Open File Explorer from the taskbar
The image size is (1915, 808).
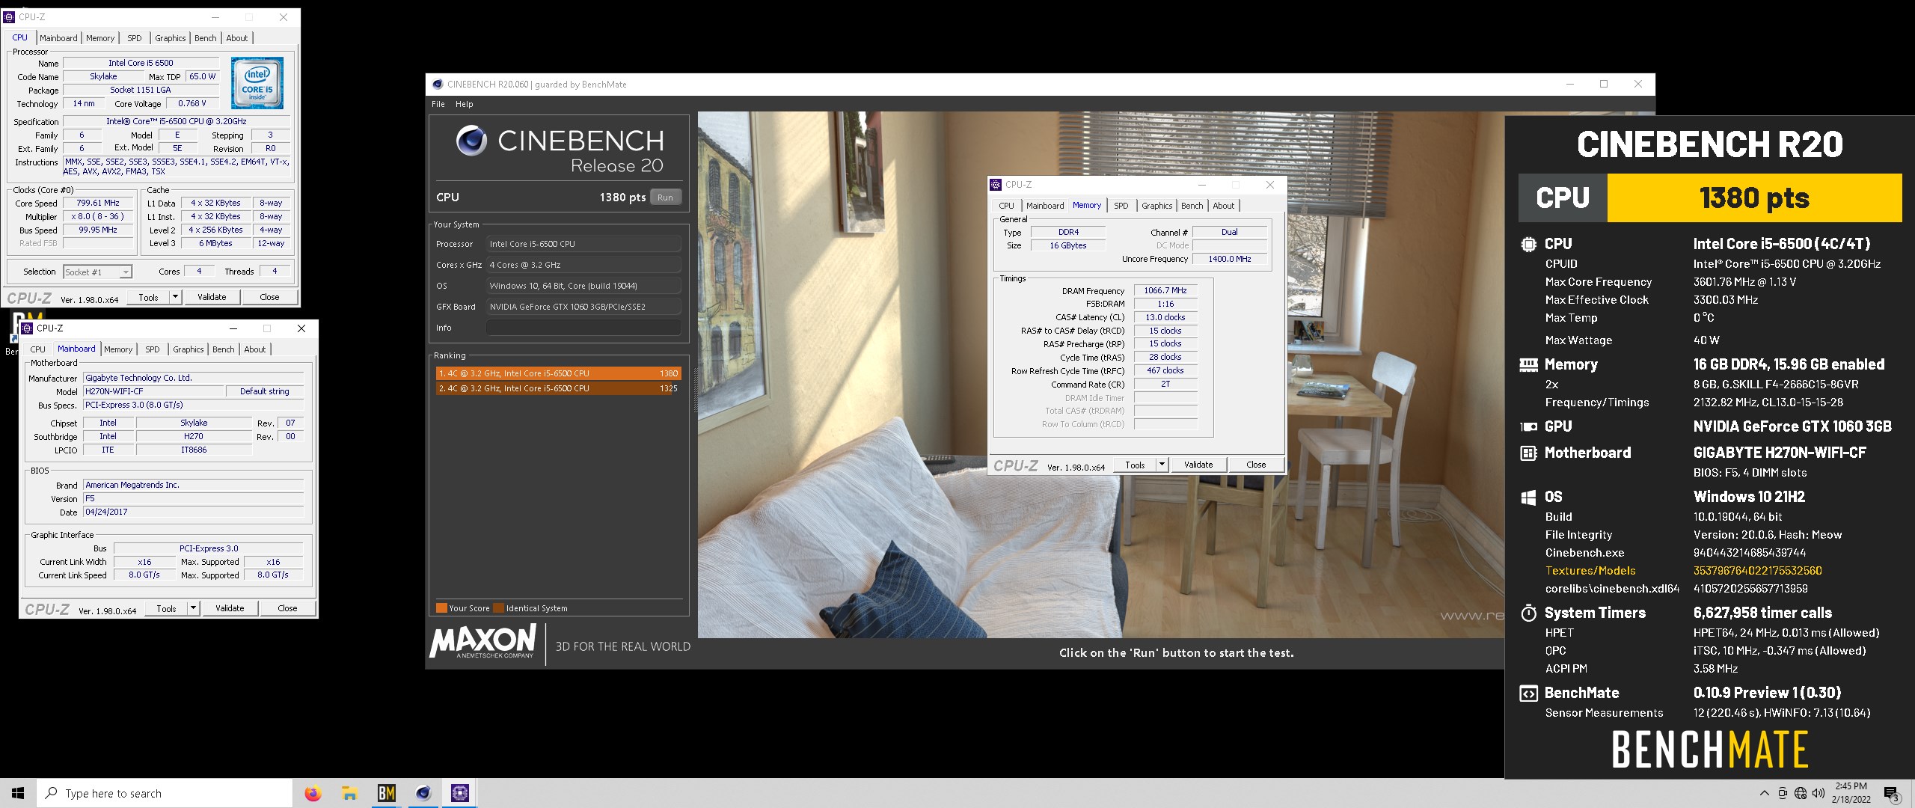[x=349, y=793]
